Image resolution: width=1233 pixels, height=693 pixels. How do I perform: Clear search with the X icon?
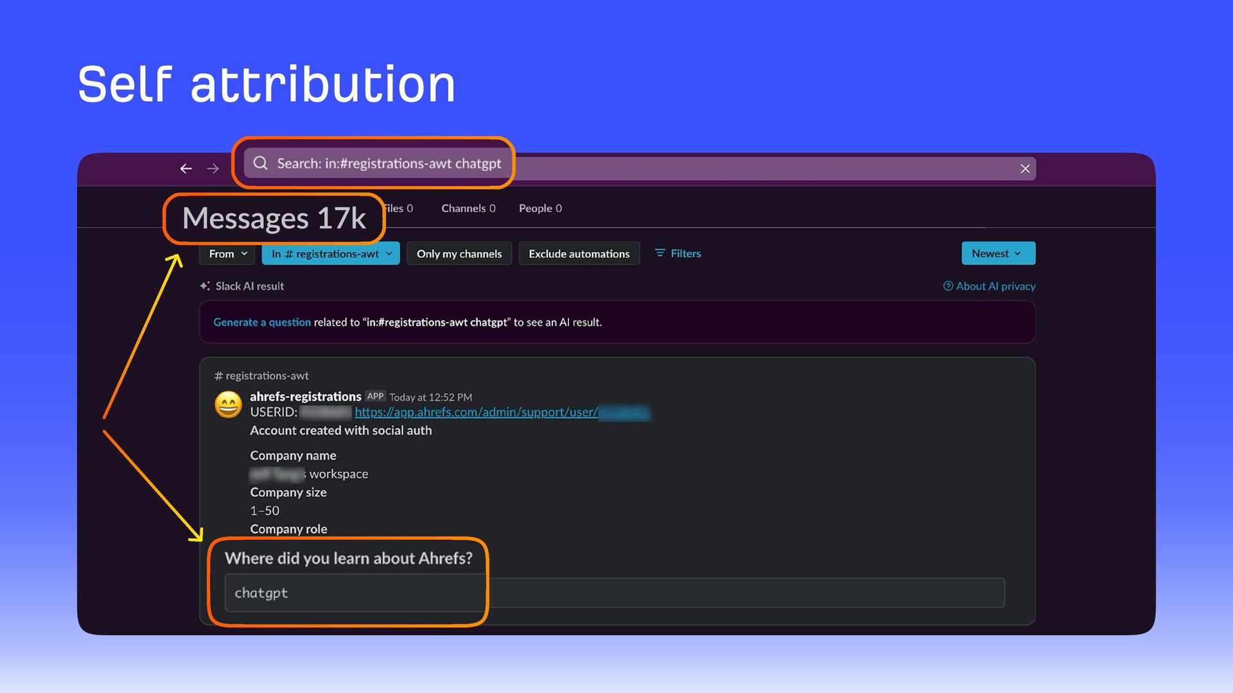pos(1025,168)
